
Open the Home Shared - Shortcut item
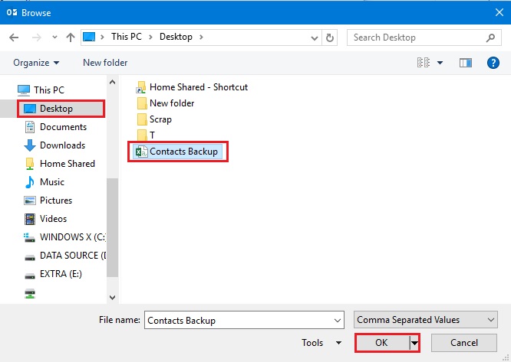click(198, 87)
